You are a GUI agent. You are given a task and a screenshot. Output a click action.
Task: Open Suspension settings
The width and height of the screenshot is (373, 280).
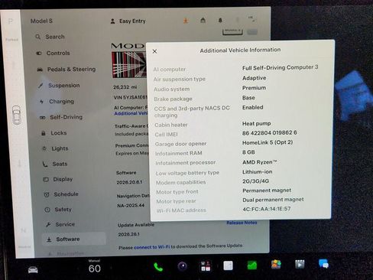pyautogui.click(x=59, y=86)
